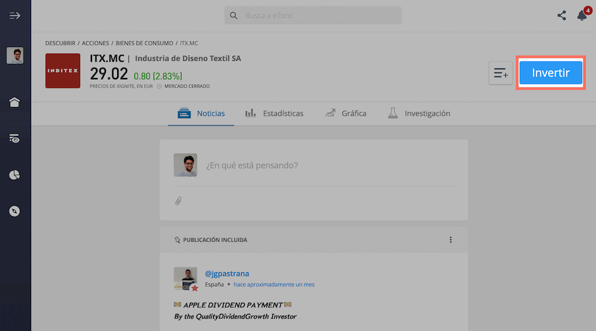This screenshot has width=596, height=331.
Task: Follow the DESCUBRIR breadcrumb link
Action: [60, 43]
